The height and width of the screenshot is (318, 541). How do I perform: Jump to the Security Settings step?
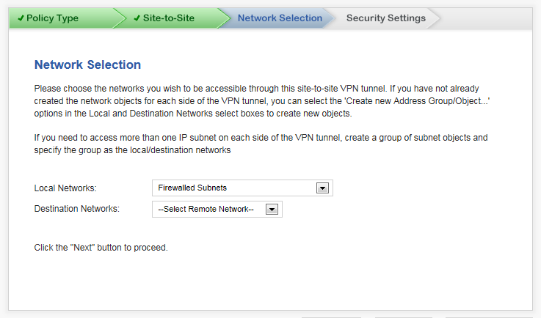pyautogui.click(x=385, y=18)
